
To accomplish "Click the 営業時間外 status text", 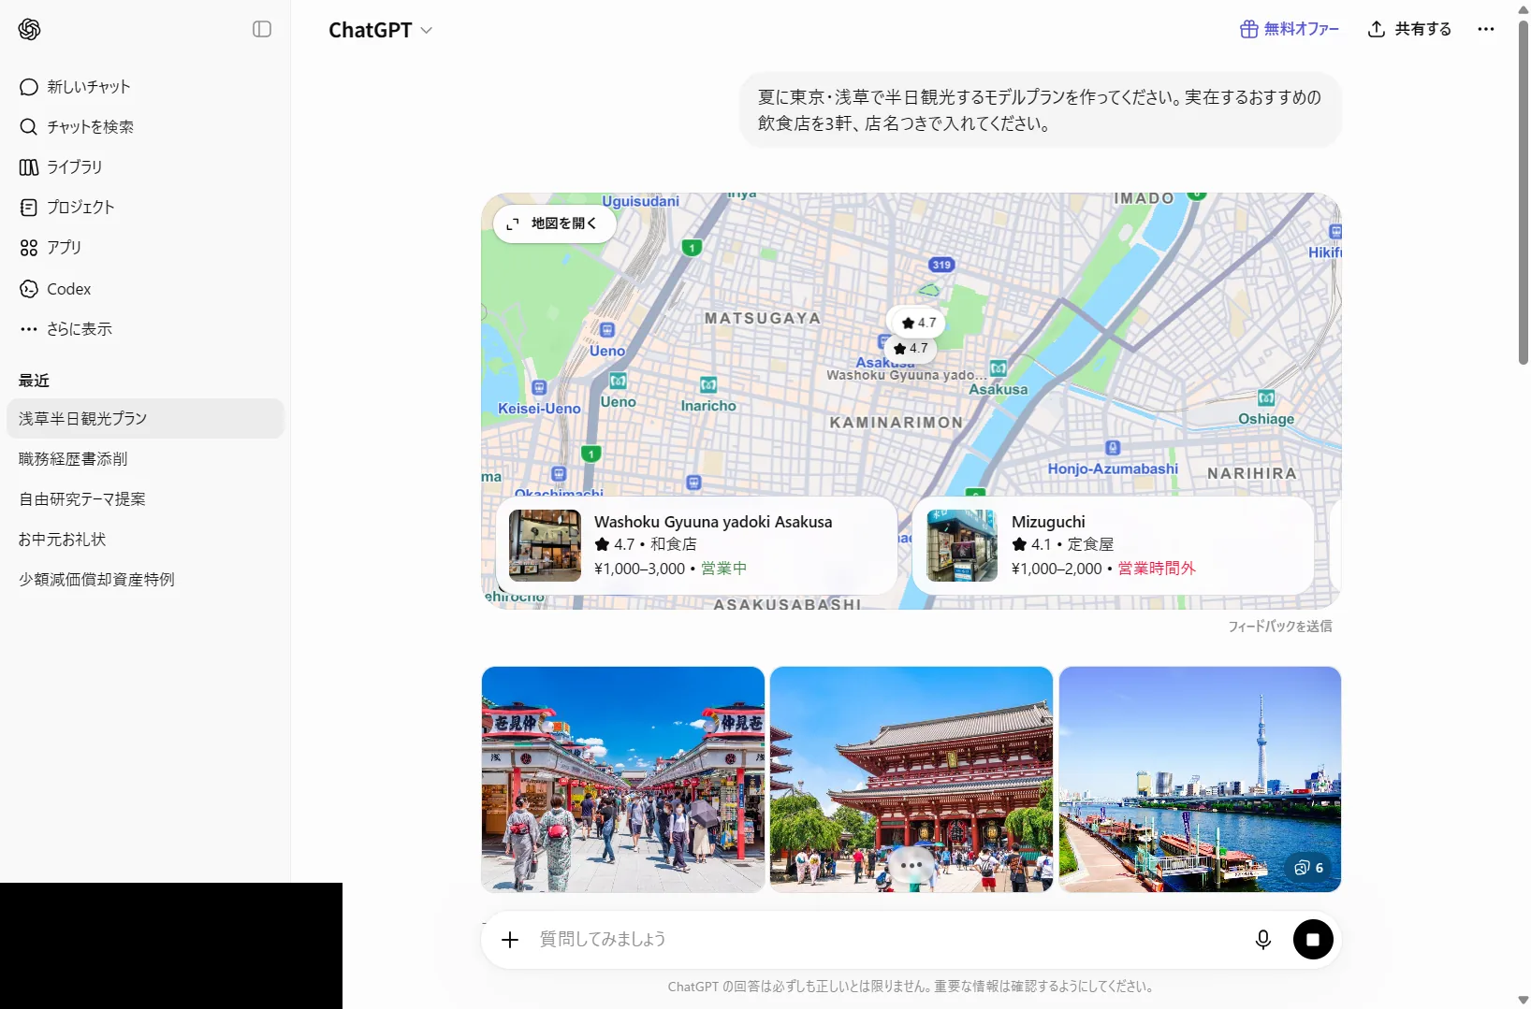I will (x=1157, y=569).
